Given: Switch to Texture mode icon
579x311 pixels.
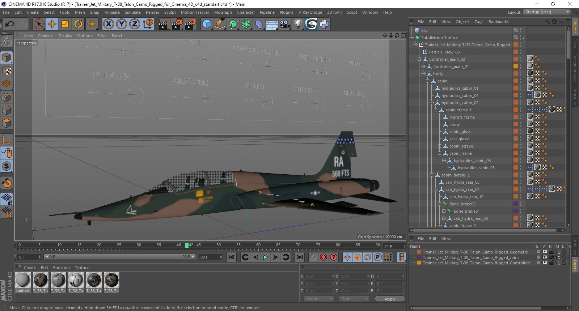Looking at the screenshot, I should 7,71.
